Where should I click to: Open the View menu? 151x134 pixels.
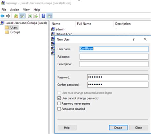[26, 10]
